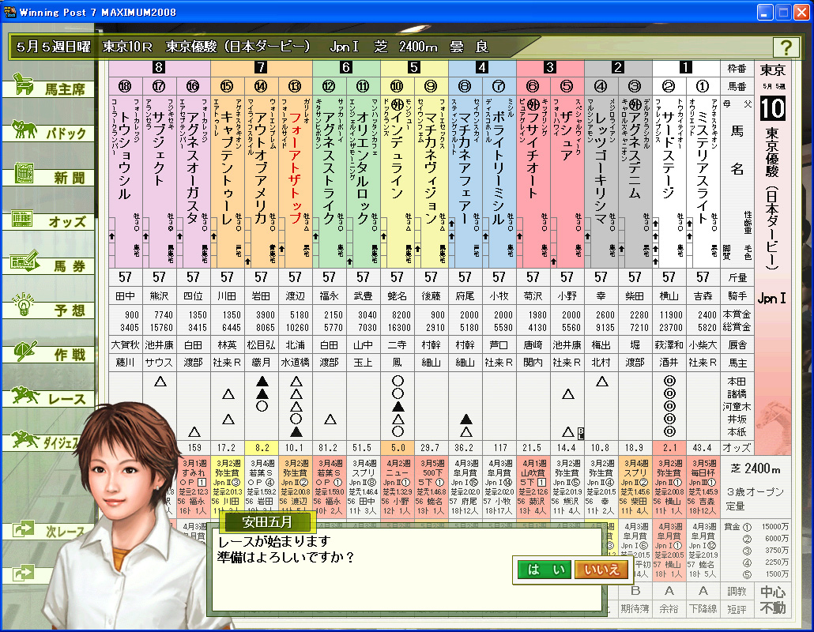Click the 芝 2400m course info
The height and width of the screenshot is (632, 814).
756,468
